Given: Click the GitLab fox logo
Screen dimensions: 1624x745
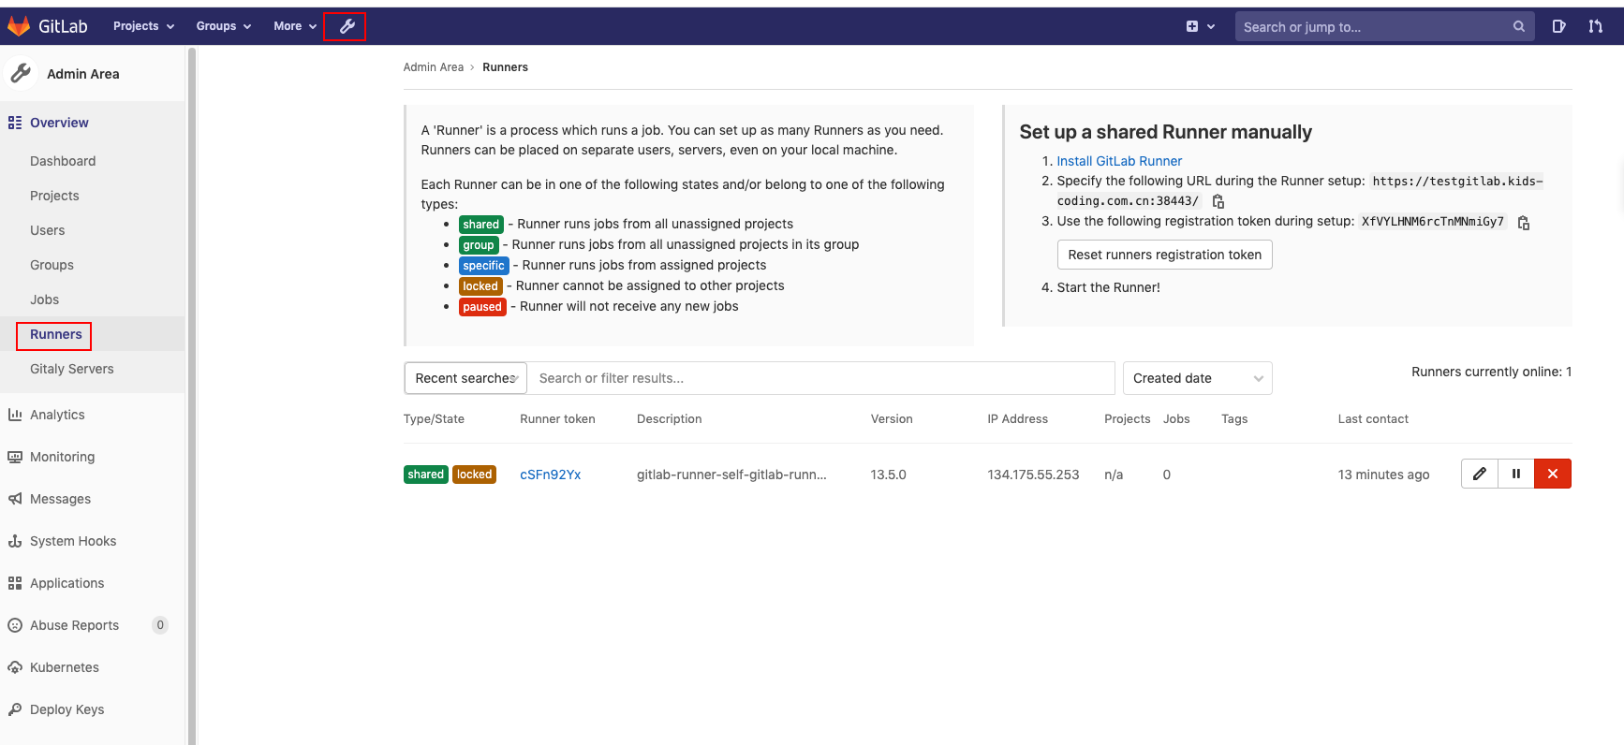Looking at the screenshot, I should click(19, 26).
